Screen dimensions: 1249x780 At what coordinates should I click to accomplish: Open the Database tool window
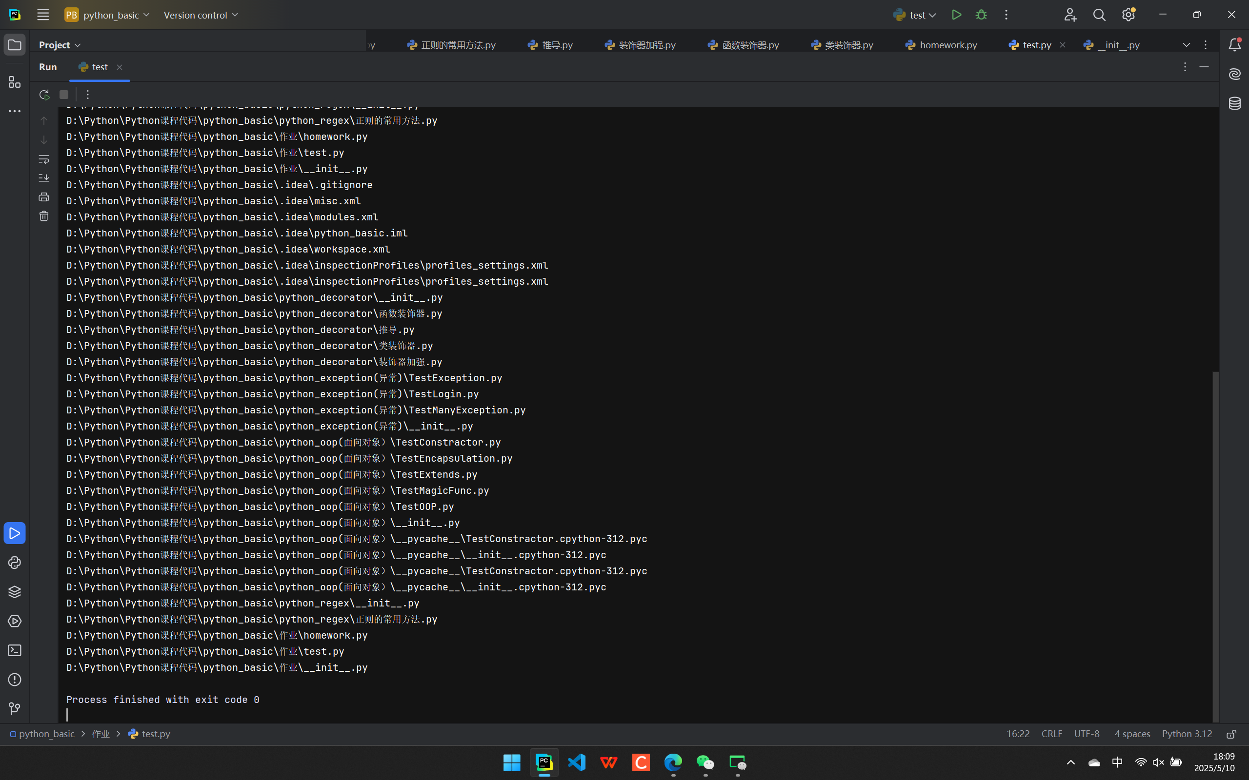coord(1234,103)
